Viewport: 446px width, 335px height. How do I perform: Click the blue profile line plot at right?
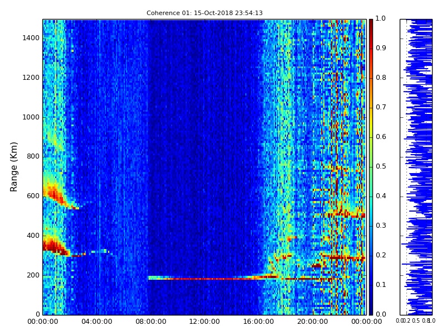(416, 167)
